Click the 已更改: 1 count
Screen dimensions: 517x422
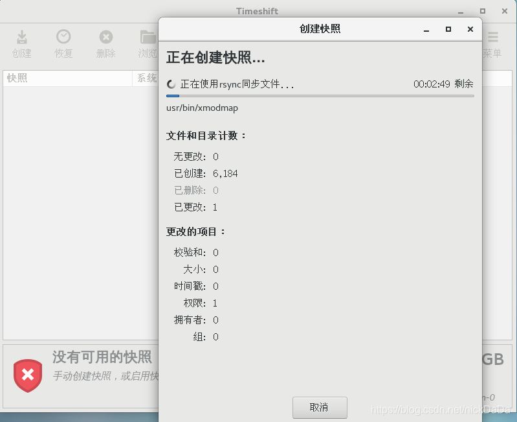click(195, 207)
